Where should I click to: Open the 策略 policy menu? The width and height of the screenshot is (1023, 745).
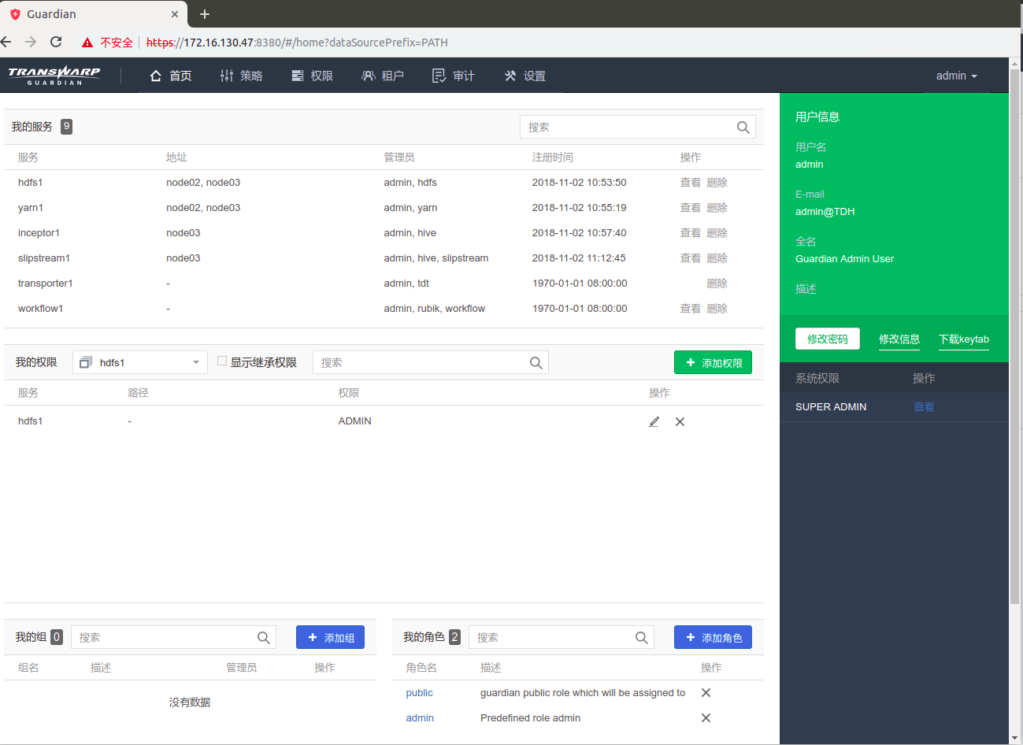242,76
